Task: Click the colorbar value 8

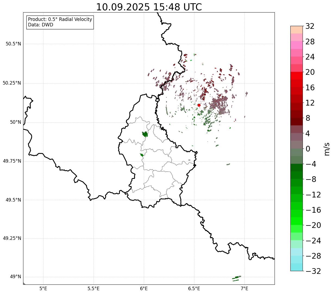Action: pos(308,118)
